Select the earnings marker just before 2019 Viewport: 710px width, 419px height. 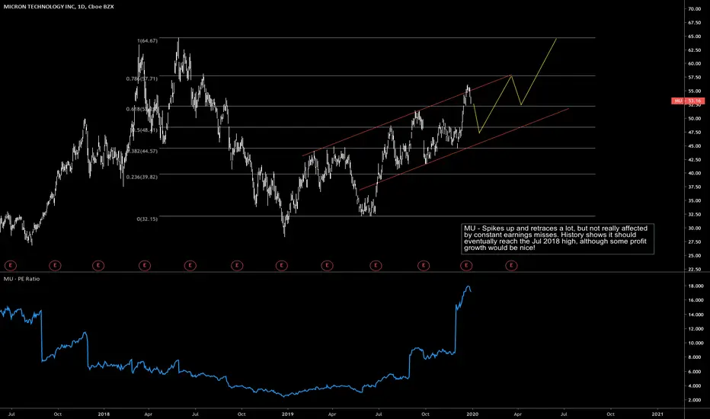[282, 265]
